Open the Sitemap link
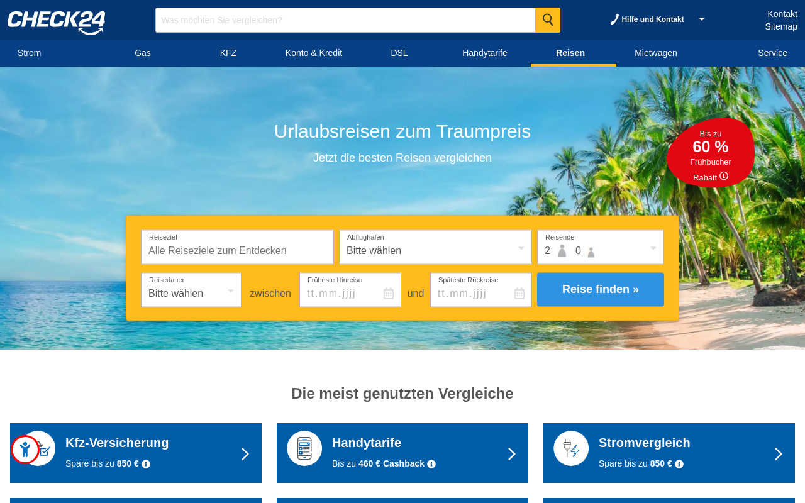 (781, 26)
